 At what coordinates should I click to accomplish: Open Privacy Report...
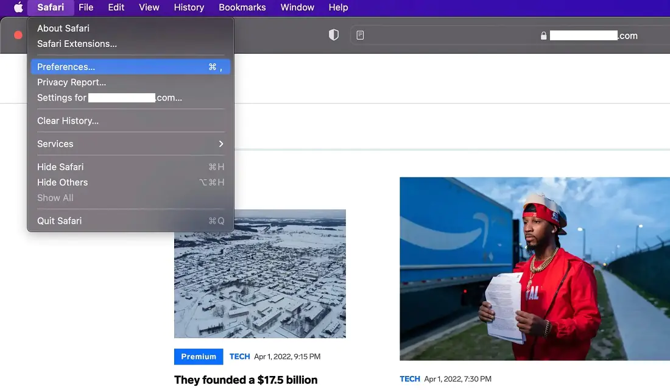(x=71, y=82)
